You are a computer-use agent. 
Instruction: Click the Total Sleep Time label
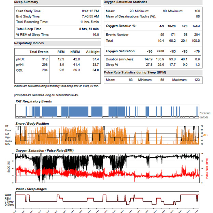[29, 29]
